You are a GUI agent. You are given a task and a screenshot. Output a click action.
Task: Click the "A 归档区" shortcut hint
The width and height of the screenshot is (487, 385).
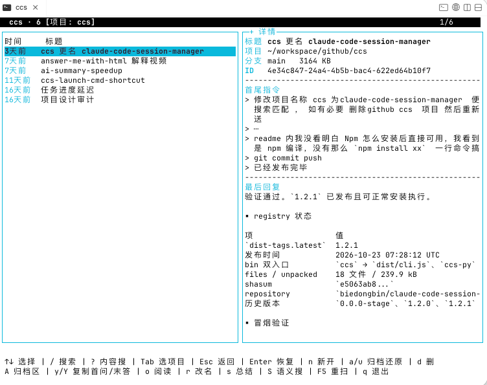[23, 371]
